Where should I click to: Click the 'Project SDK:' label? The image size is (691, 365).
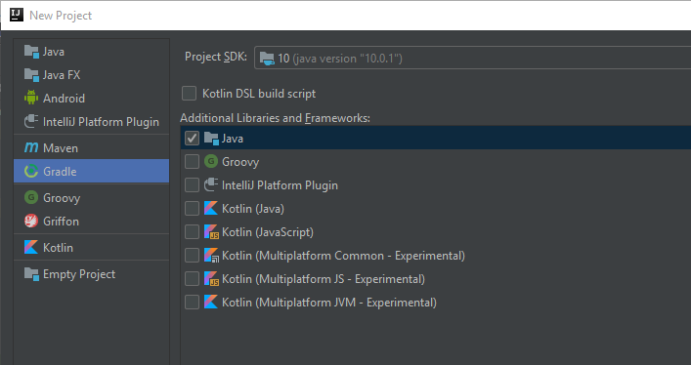pyautogui.click(x=216, y=57)
